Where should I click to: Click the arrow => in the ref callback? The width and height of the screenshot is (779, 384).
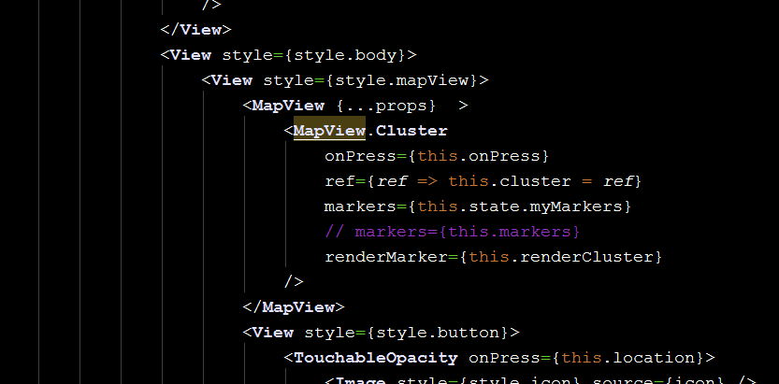[x=427, y=181]
